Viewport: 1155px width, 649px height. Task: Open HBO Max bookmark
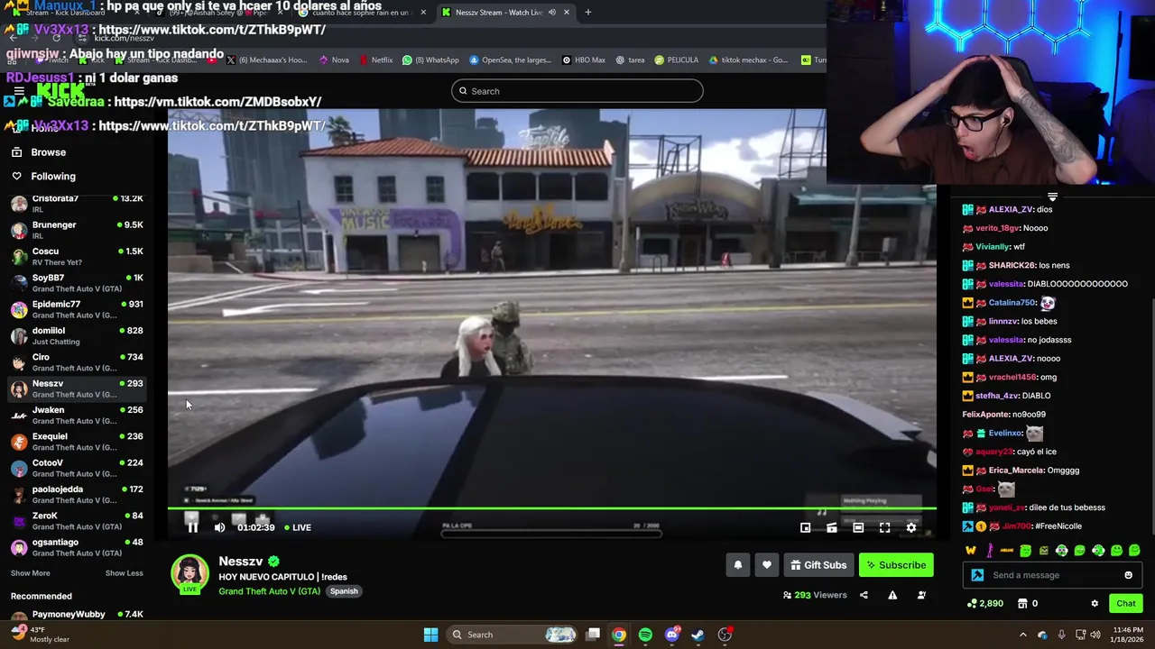[x=584, y=60]
